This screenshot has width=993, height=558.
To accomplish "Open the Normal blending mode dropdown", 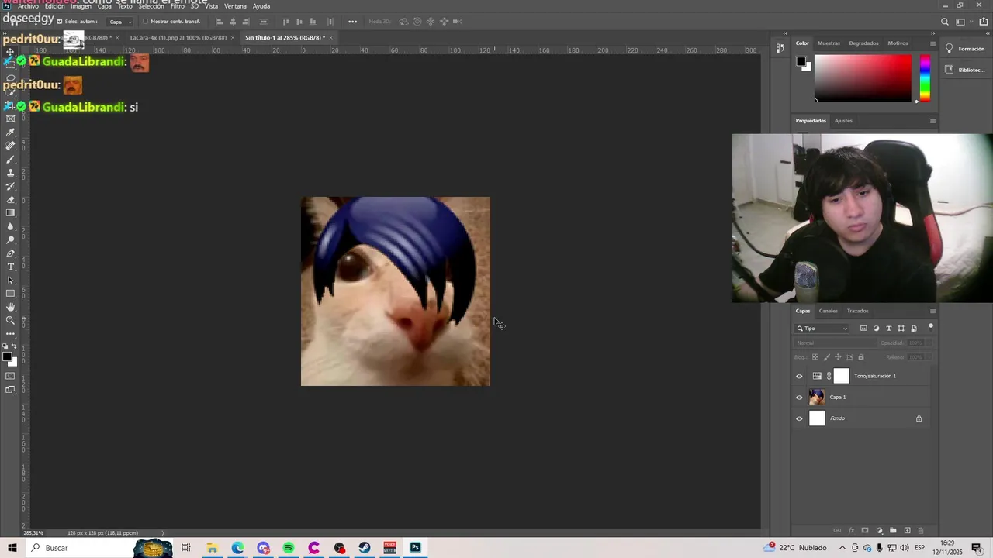I will tap(835, 343).
